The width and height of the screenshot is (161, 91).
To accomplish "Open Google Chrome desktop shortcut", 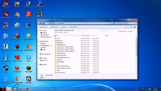I will 29,48.
